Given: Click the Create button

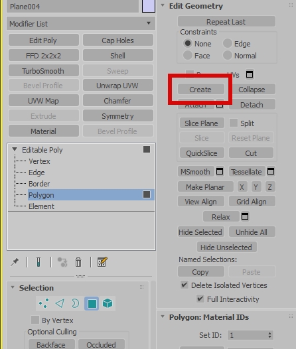Looking at the screenshot, I should point(201,90).
